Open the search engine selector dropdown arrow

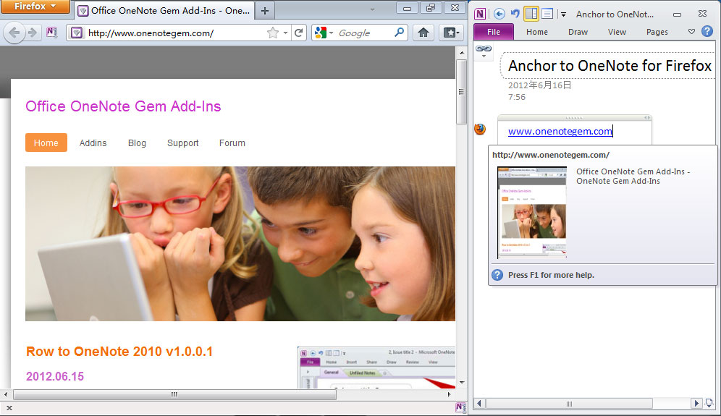[x=331, y=33]
